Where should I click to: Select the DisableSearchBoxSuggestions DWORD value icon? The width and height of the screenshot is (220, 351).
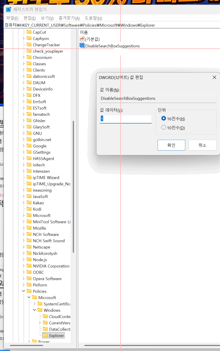(82, 46)
